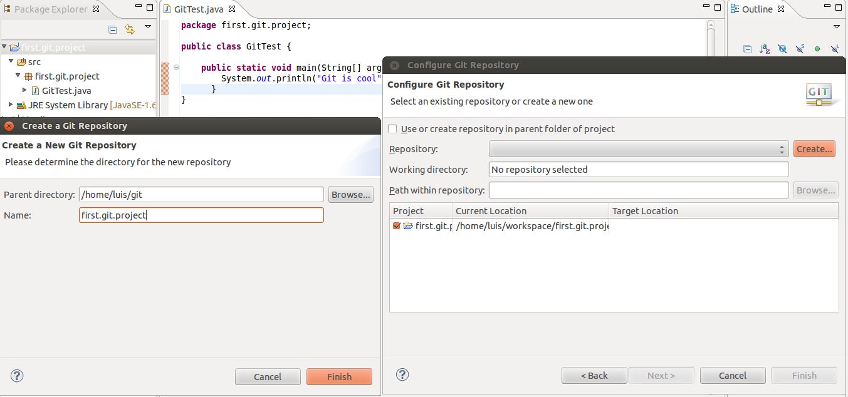
Task: Select the /home/luis/workspace location cell
Action: click(x=532, y=225)
